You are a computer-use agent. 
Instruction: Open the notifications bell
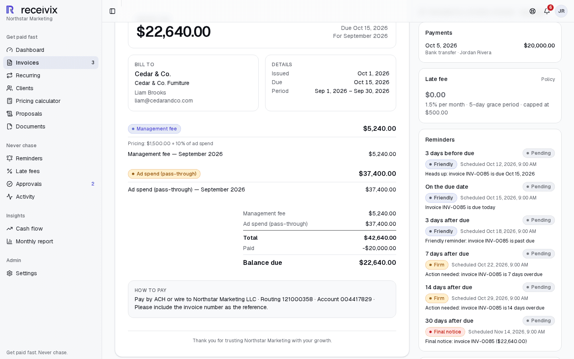coord(547,11)
